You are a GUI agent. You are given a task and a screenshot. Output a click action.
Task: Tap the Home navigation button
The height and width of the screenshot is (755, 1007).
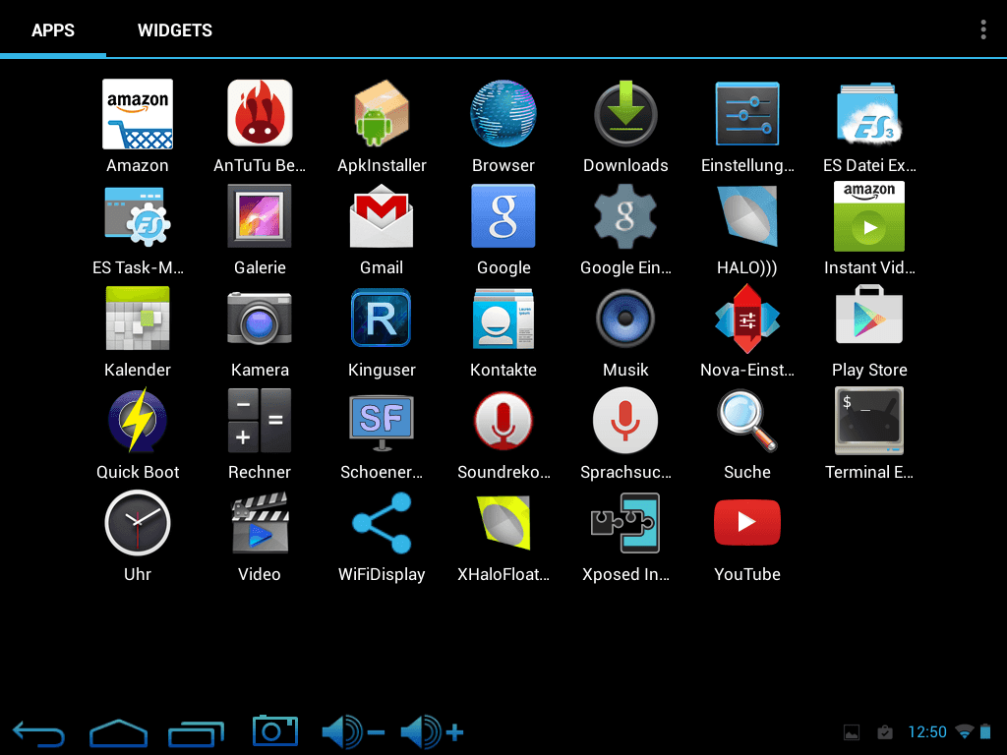click(118, 733)
